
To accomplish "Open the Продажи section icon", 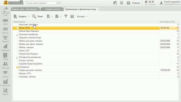I will [5, 46].
